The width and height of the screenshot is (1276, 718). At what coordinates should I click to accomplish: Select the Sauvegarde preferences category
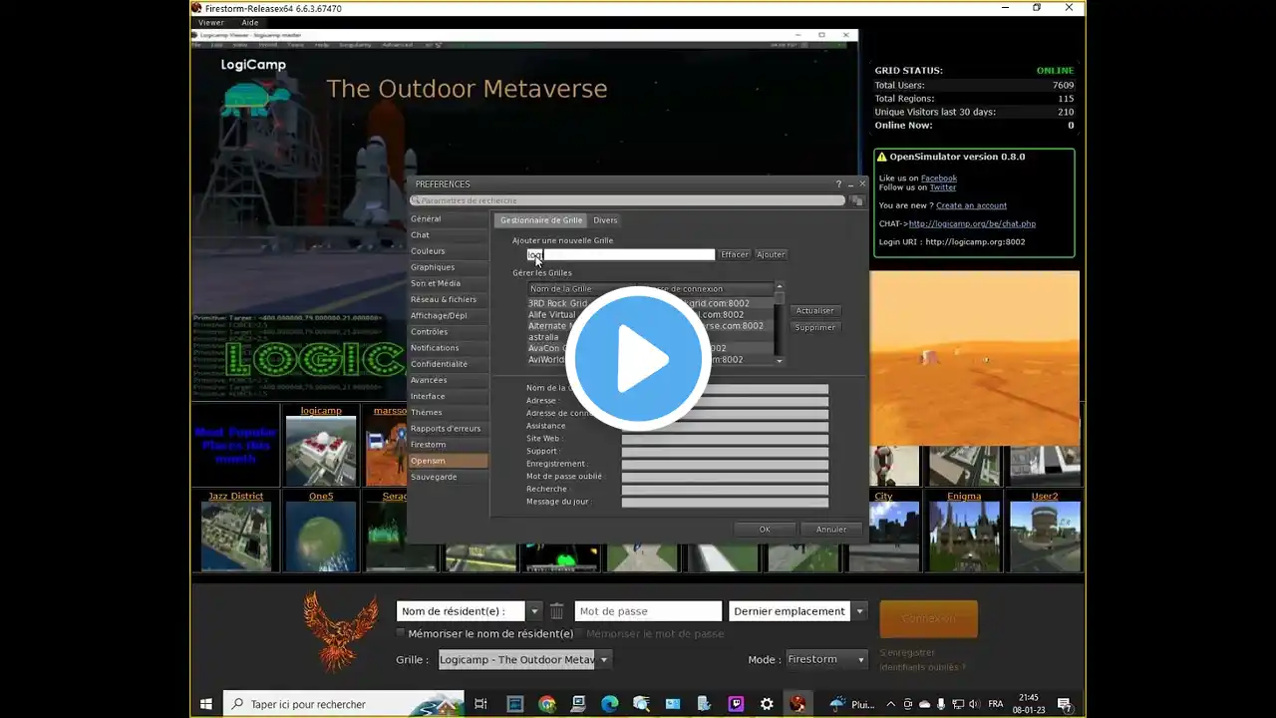[434, 477]
